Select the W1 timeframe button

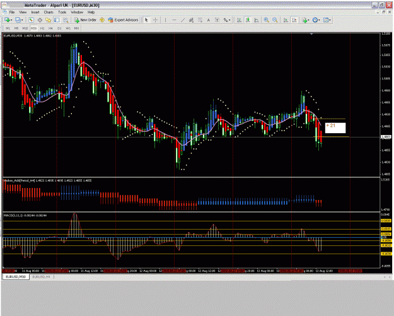(x=68, y=28)
